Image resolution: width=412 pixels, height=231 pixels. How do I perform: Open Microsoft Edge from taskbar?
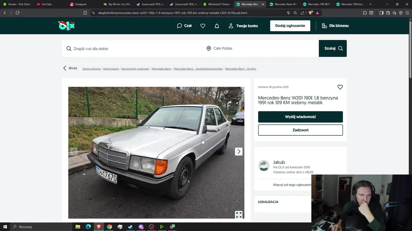(88, 227)
